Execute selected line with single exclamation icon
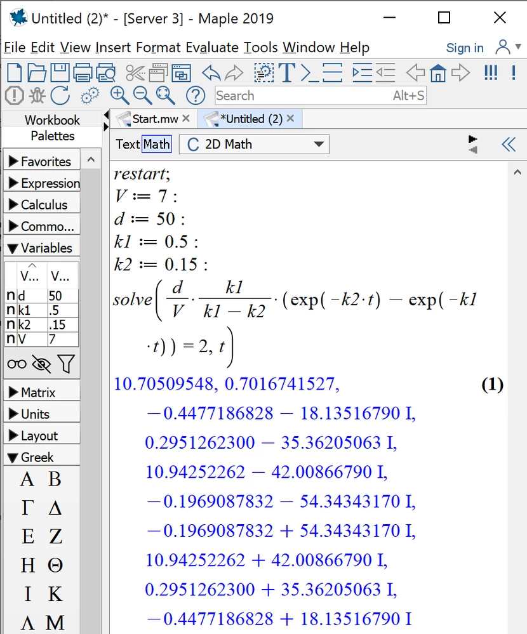Image resolution: width=527 pixels, height=634 pixels. (513, 73)
